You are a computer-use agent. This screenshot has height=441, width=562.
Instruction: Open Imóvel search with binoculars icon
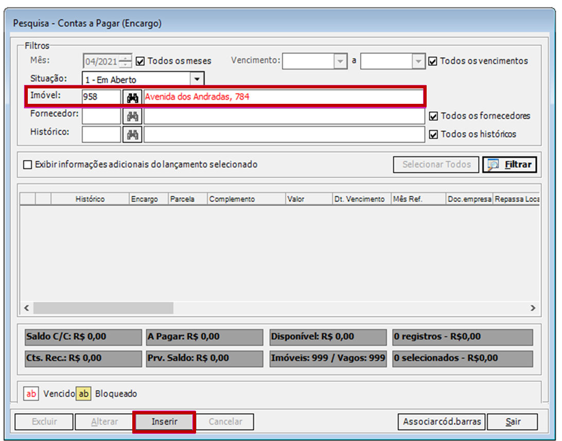pos(132,97)
